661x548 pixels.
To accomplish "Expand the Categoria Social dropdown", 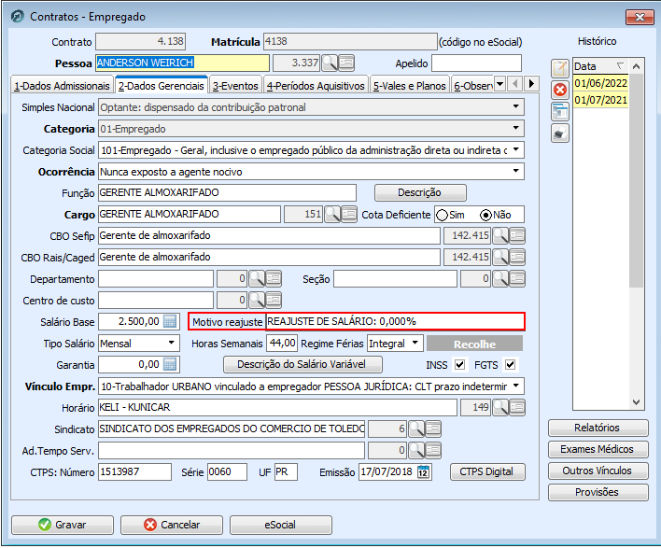I will tap(516, 149).
